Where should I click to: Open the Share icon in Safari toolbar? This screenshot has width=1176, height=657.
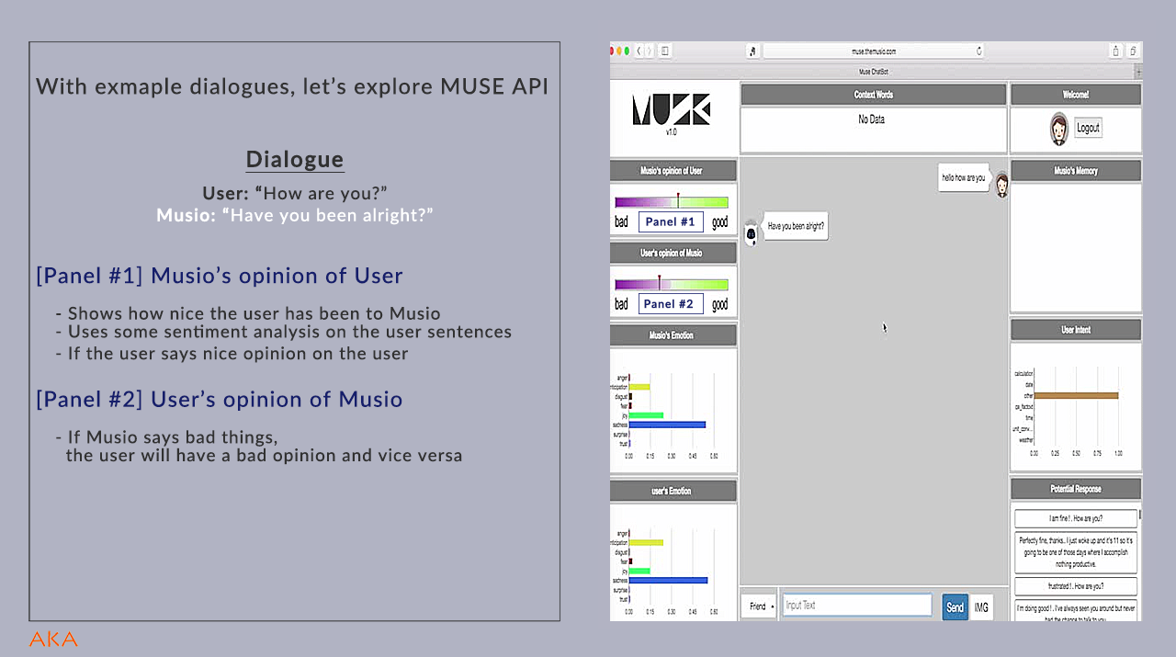(1116, 51)
